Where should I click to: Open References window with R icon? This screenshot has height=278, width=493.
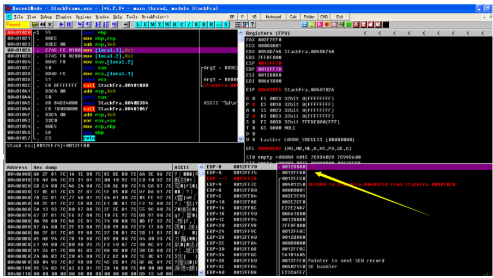211,24
